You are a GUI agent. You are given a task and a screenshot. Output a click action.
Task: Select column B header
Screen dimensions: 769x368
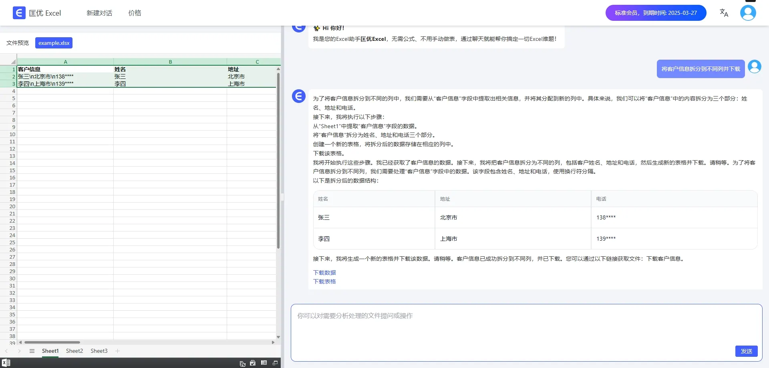pos(170,62)
